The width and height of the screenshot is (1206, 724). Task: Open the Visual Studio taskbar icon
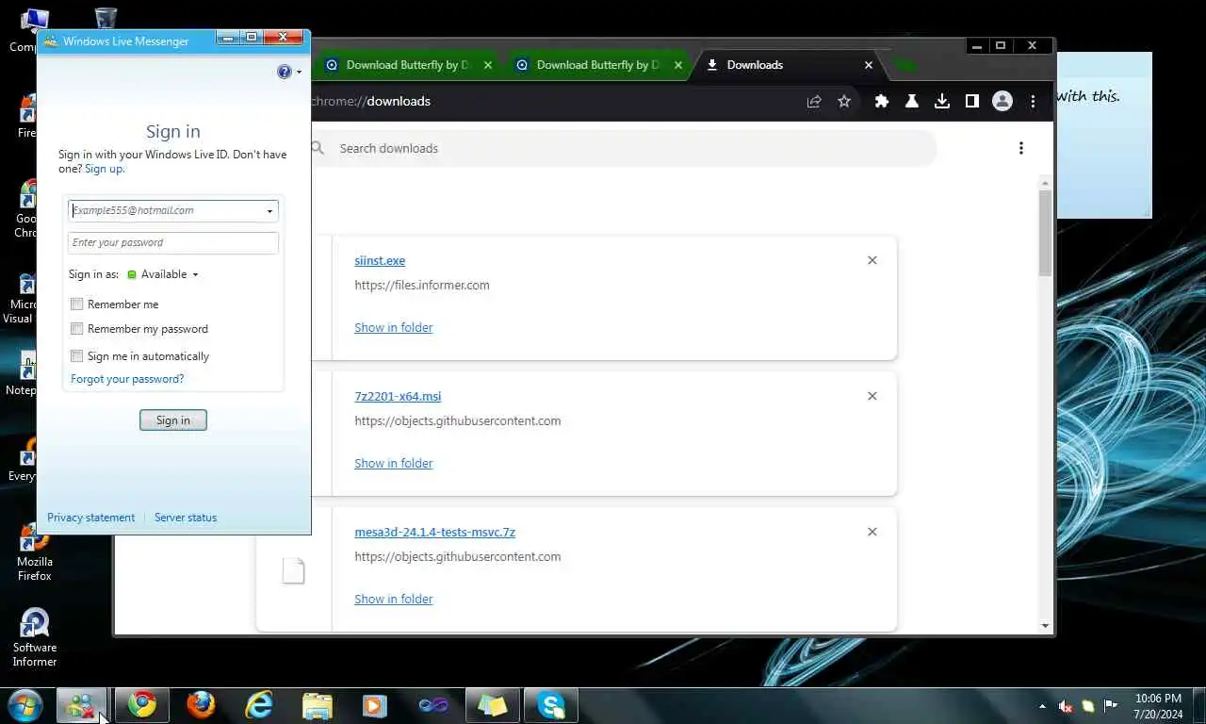point(433,705)
